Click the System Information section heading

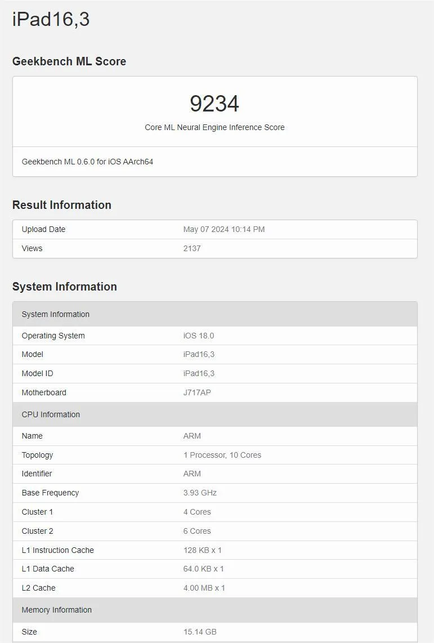click(65, 287)
